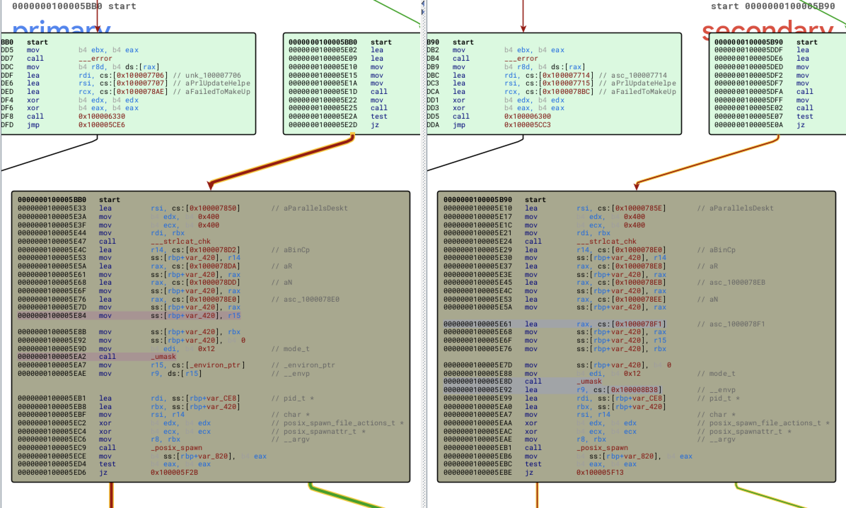Click the split pane left collapse arrow
This screenshot has height=508, width=846.
tap(423, 4)
